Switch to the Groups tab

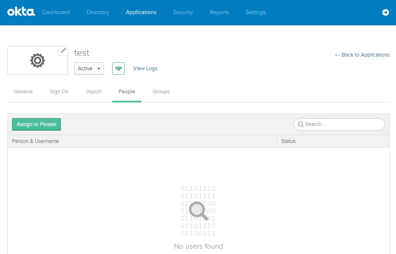coord(161,92)
